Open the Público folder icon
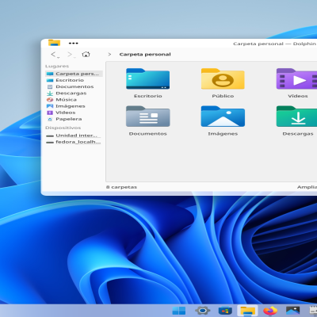The height and width of the screenshot is (317, 317). pyautogui.click(x=223, y=78)
